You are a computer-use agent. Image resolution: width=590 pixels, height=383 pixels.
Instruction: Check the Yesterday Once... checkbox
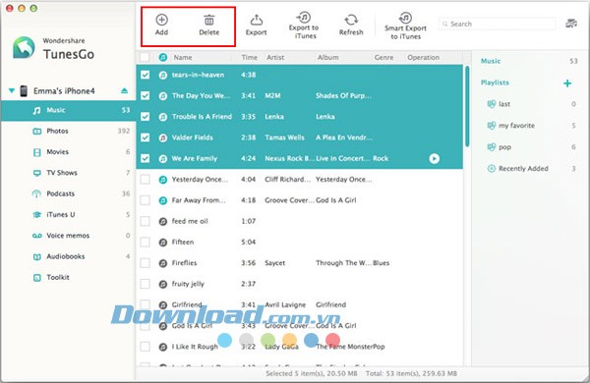click(145, 180)
